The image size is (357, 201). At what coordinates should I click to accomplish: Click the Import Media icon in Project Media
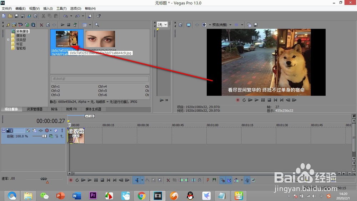[14, 25]
